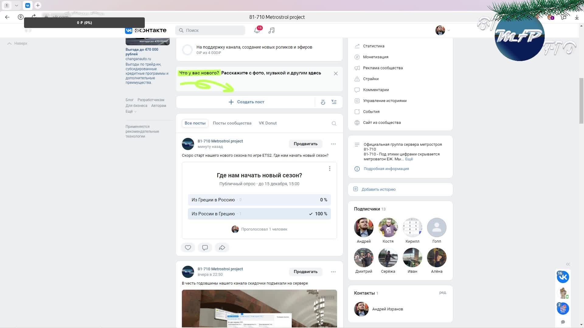Screen dimensions: 584x328
Task: Open the VK Donut tab
Action: 267,123
